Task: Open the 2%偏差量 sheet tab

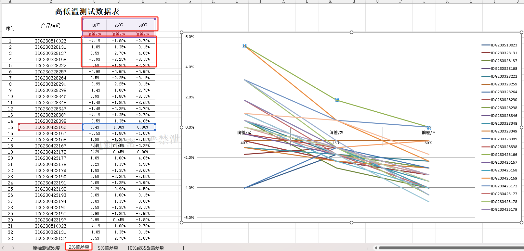Action: click(x=79, y=247)
